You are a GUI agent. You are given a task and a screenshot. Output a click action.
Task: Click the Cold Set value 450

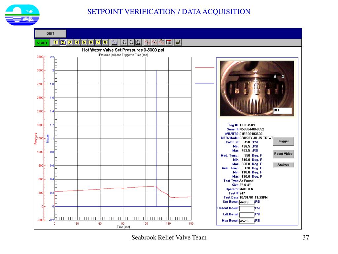coord(247,142)
